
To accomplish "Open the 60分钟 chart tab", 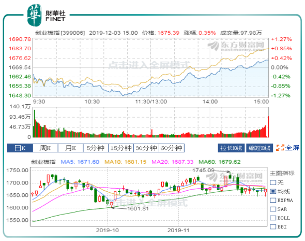I will 172,148.
